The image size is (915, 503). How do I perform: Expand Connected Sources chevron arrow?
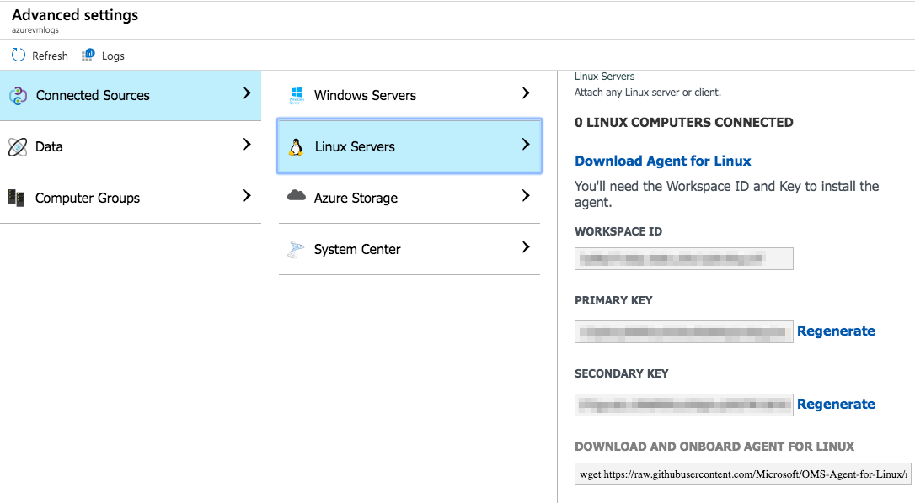(247, 93)
